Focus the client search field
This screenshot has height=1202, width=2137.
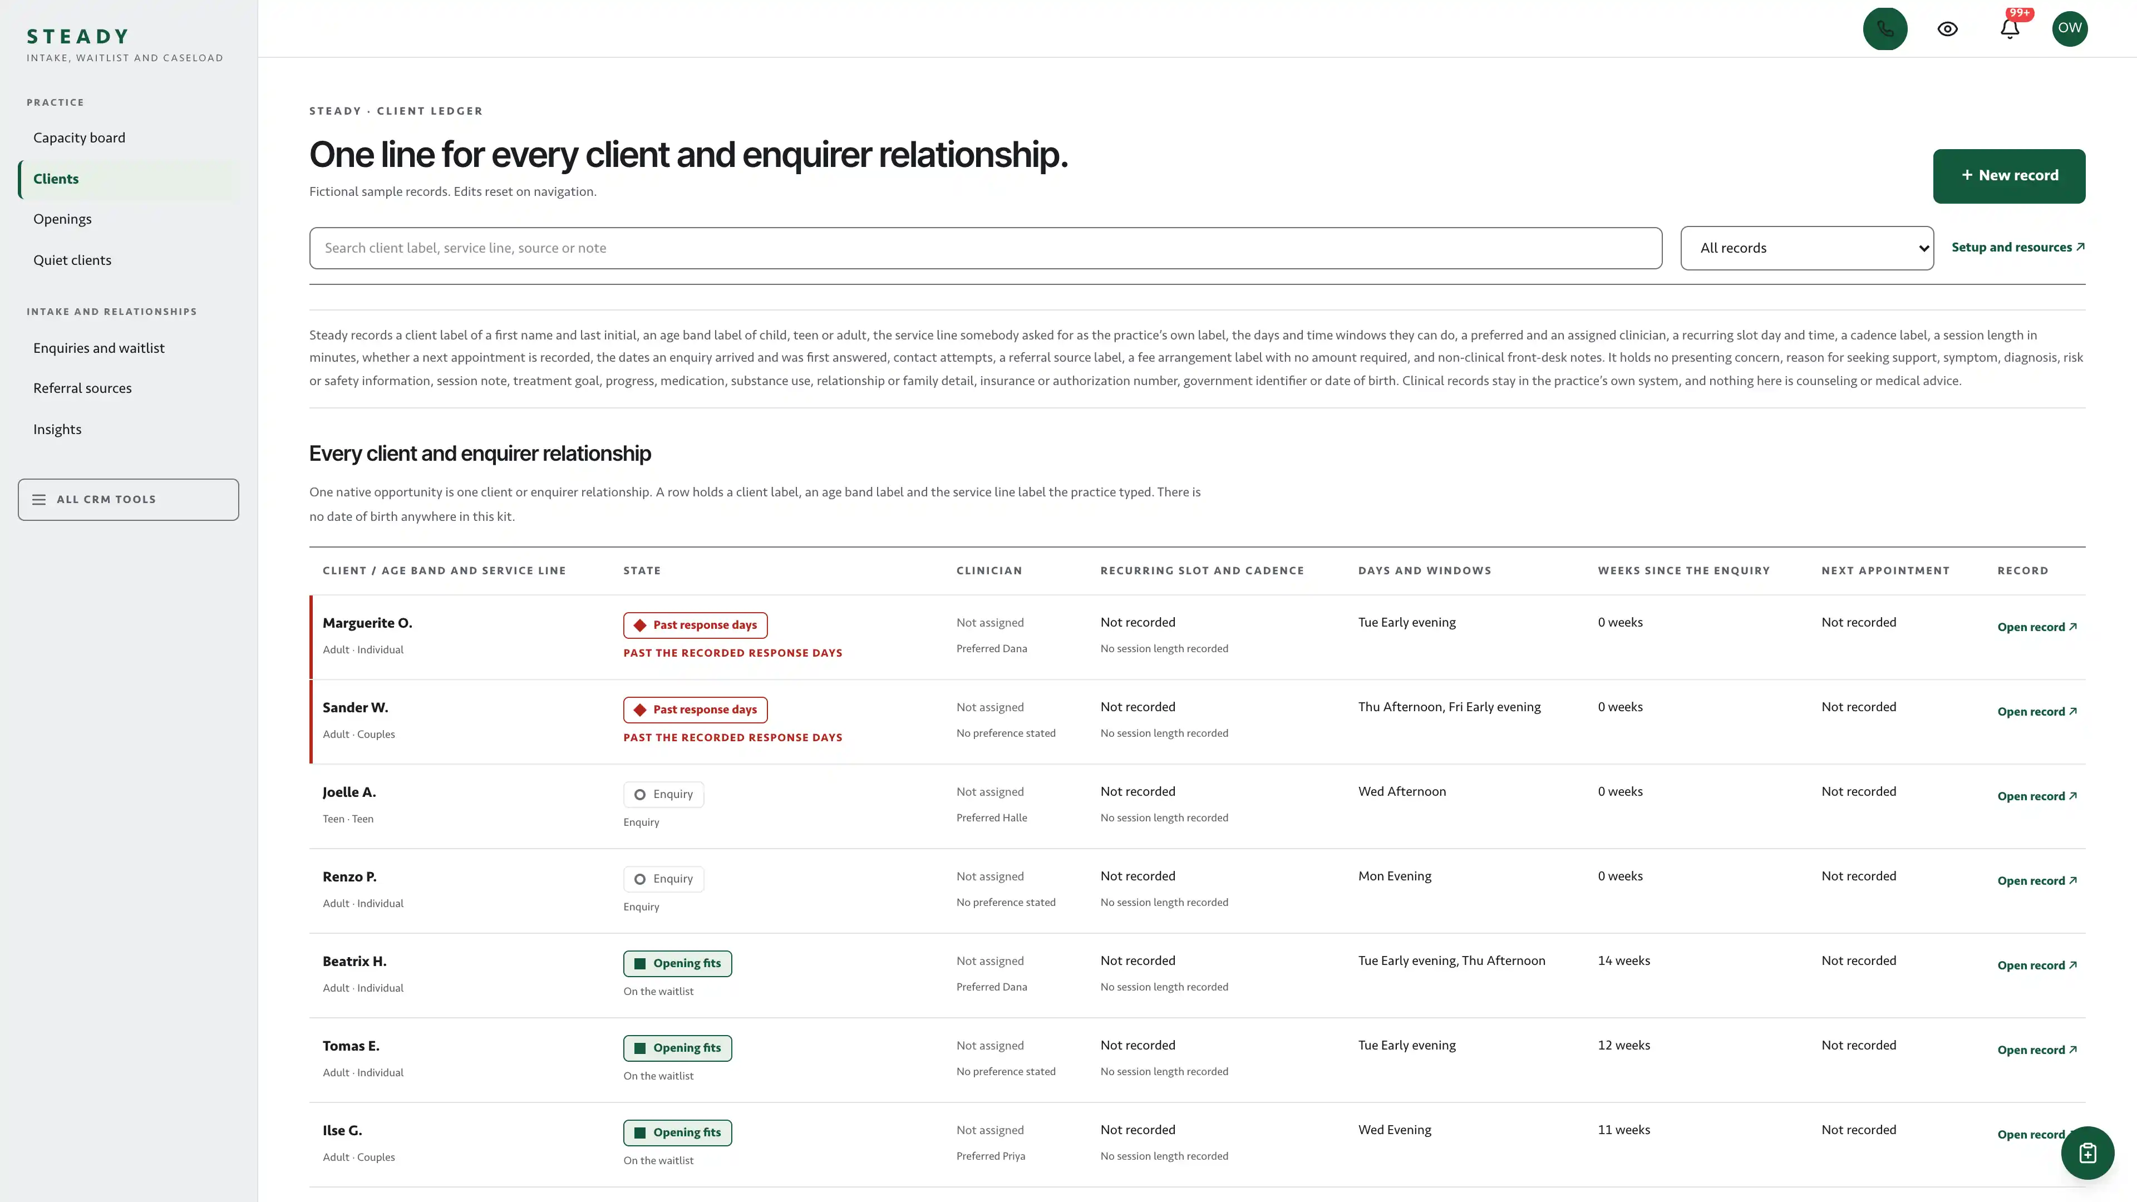(x=986, y=248)
